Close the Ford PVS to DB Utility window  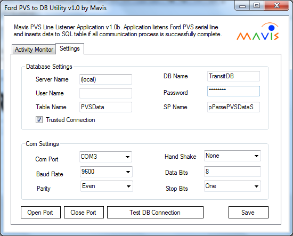click(276, 6)
